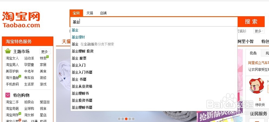269x122 pixels.
Task: Open the 淘宝奇葩 link
Action: click(x=12, y=109)
